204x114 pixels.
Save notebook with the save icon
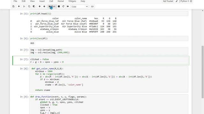pyautogui.click(x=13, y=6)
